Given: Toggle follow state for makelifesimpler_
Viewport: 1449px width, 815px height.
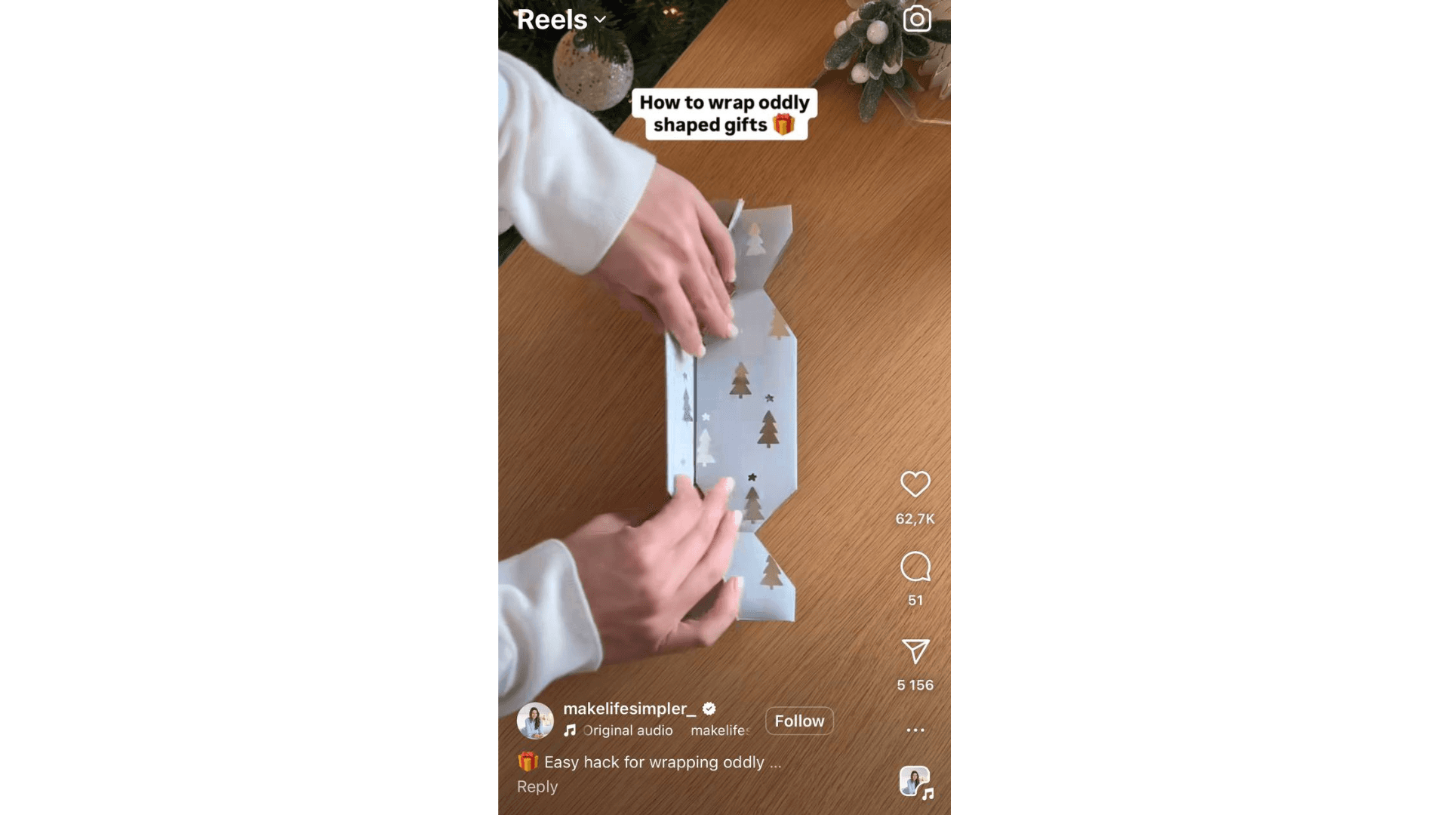Looking at the screenshot, I should (x=799, y=721).
